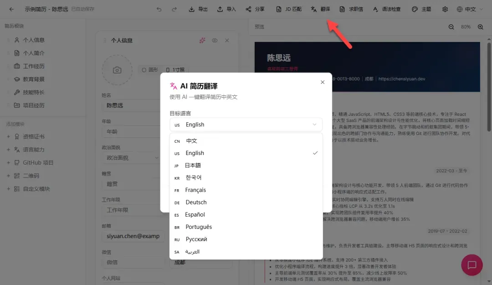Open the JD 匹配 tool
The height and width of the screenshot is (285, 492).
(289, 9)
